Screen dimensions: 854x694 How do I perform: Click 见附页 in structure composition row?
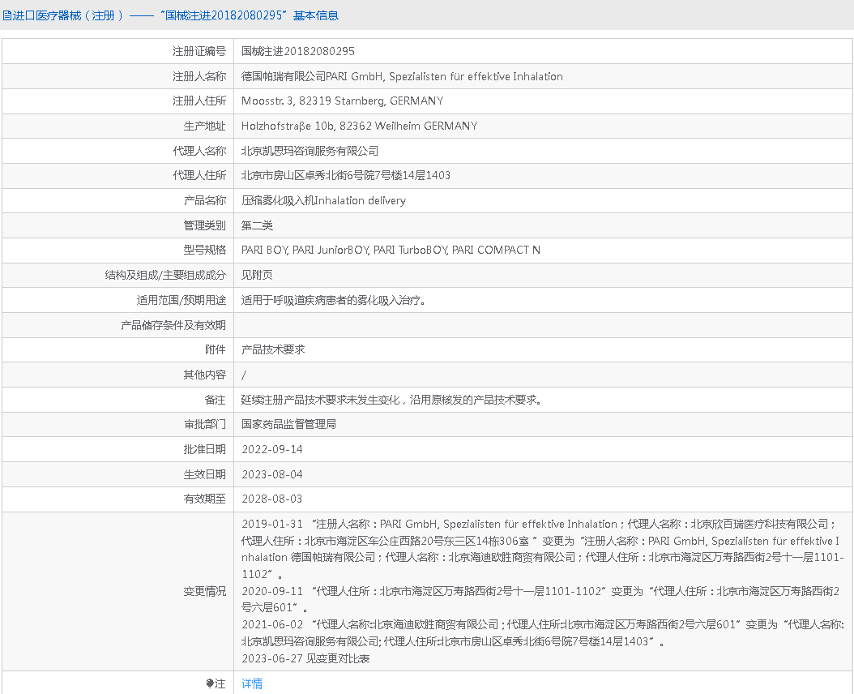coord(257,276)
